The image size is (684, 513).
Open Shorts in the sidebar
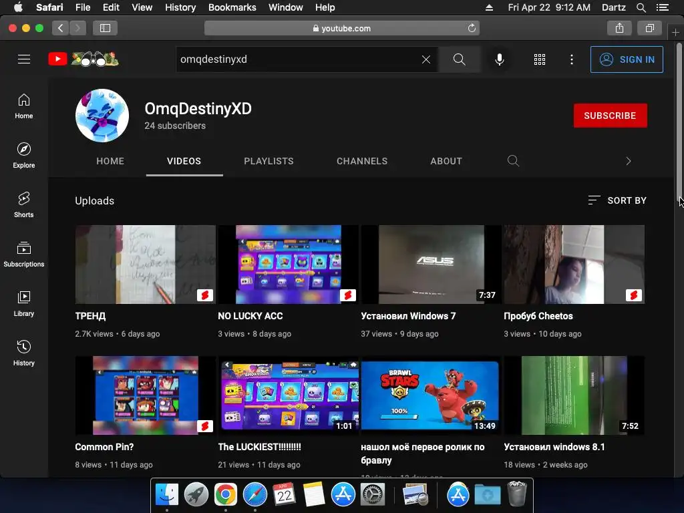(24, 205)
